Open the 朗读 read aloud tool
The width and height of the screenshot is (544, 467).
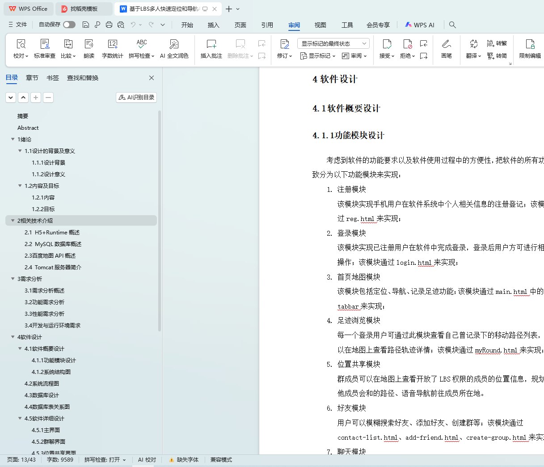[89, 44]
